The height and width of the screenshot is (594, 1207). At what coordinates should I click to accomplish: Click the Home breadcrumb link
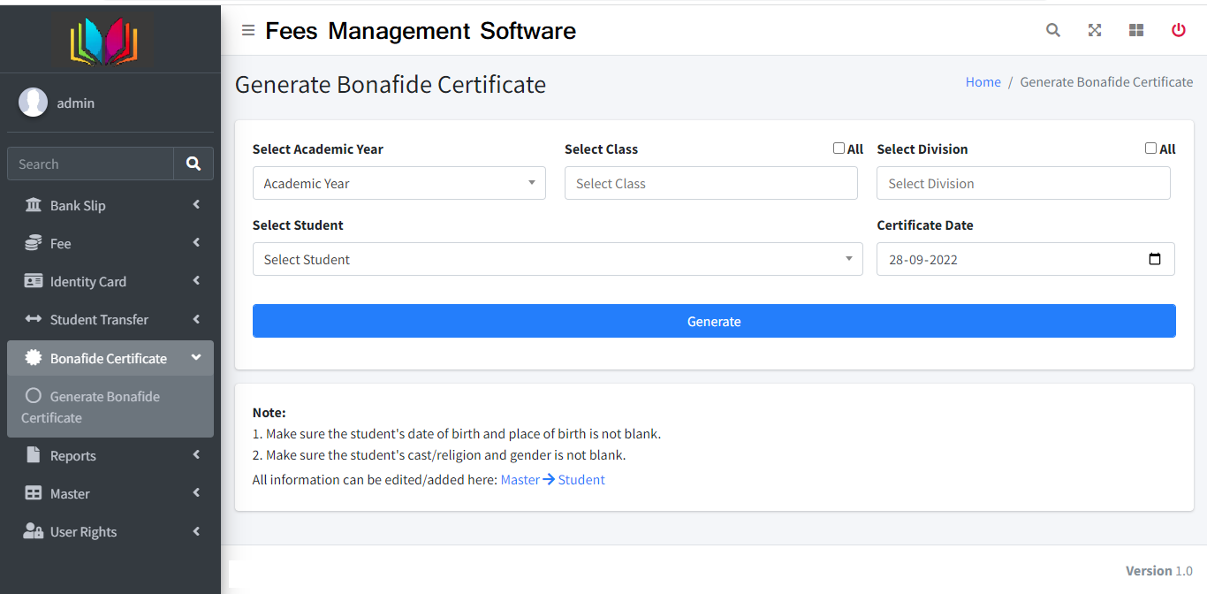tap(983, 81)
